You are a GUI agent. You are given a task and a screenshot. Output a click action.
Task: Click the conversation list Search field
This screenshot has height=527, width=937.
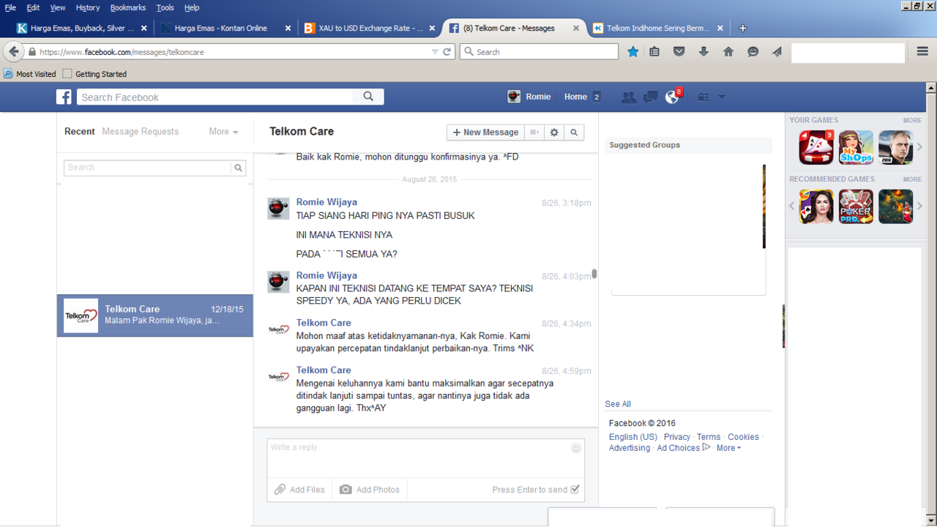[x=148, y=168]
